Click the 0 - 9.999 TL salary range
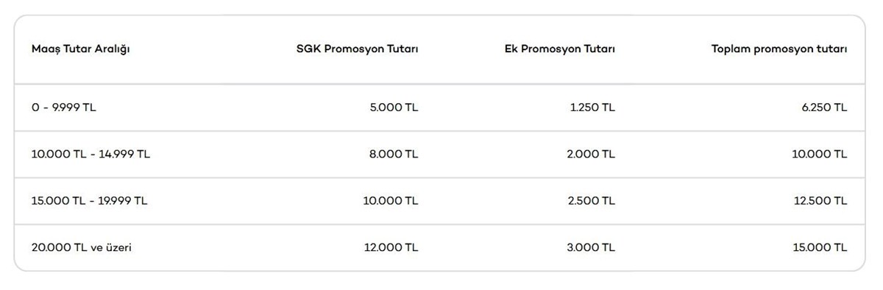The image size is (883, 290). pyautogui.click(x=64, y=107)
